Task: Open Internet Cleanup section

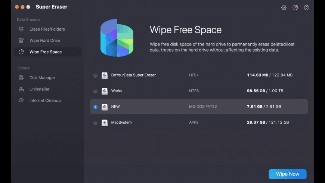Action: coord(47,100)
